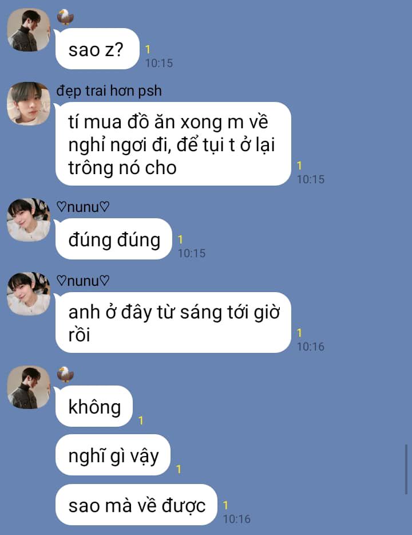Select the "anh ở đây từ sáng" bubble

pos(173,322)
